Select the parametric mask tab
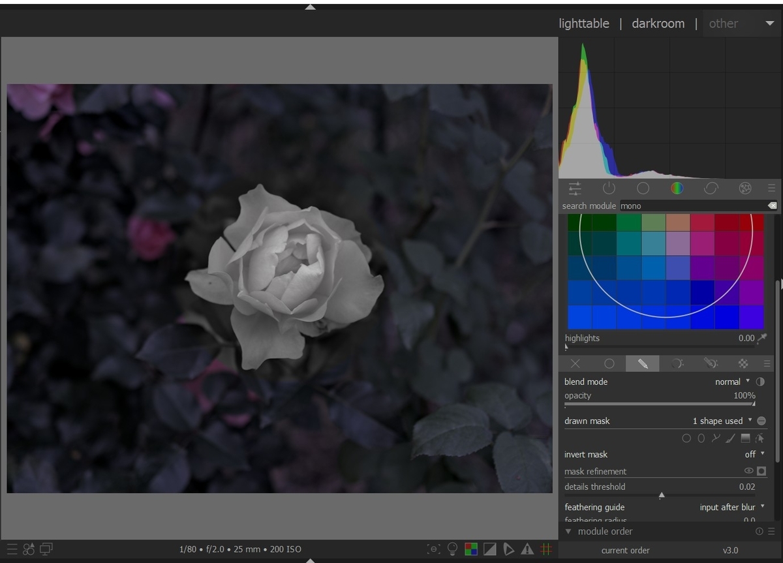The width and height of the screenshot is (783, 563). pos(677,363)
